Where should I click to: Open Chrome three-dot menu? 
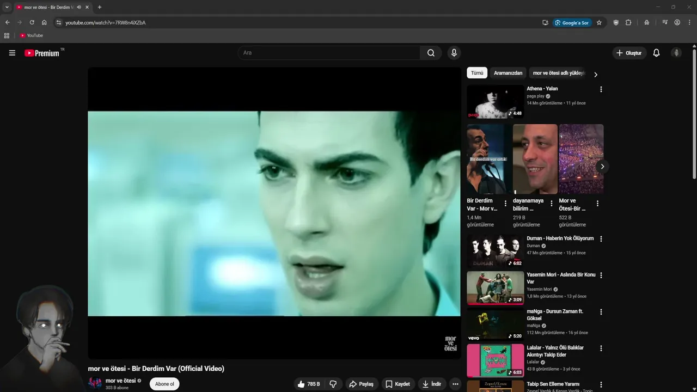click(x=689, y=22)
